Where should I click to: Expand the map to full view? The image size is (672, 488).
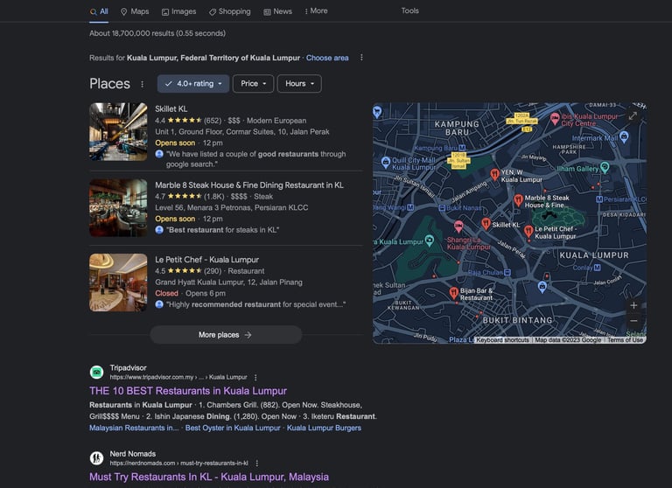[x=633, y=115]
